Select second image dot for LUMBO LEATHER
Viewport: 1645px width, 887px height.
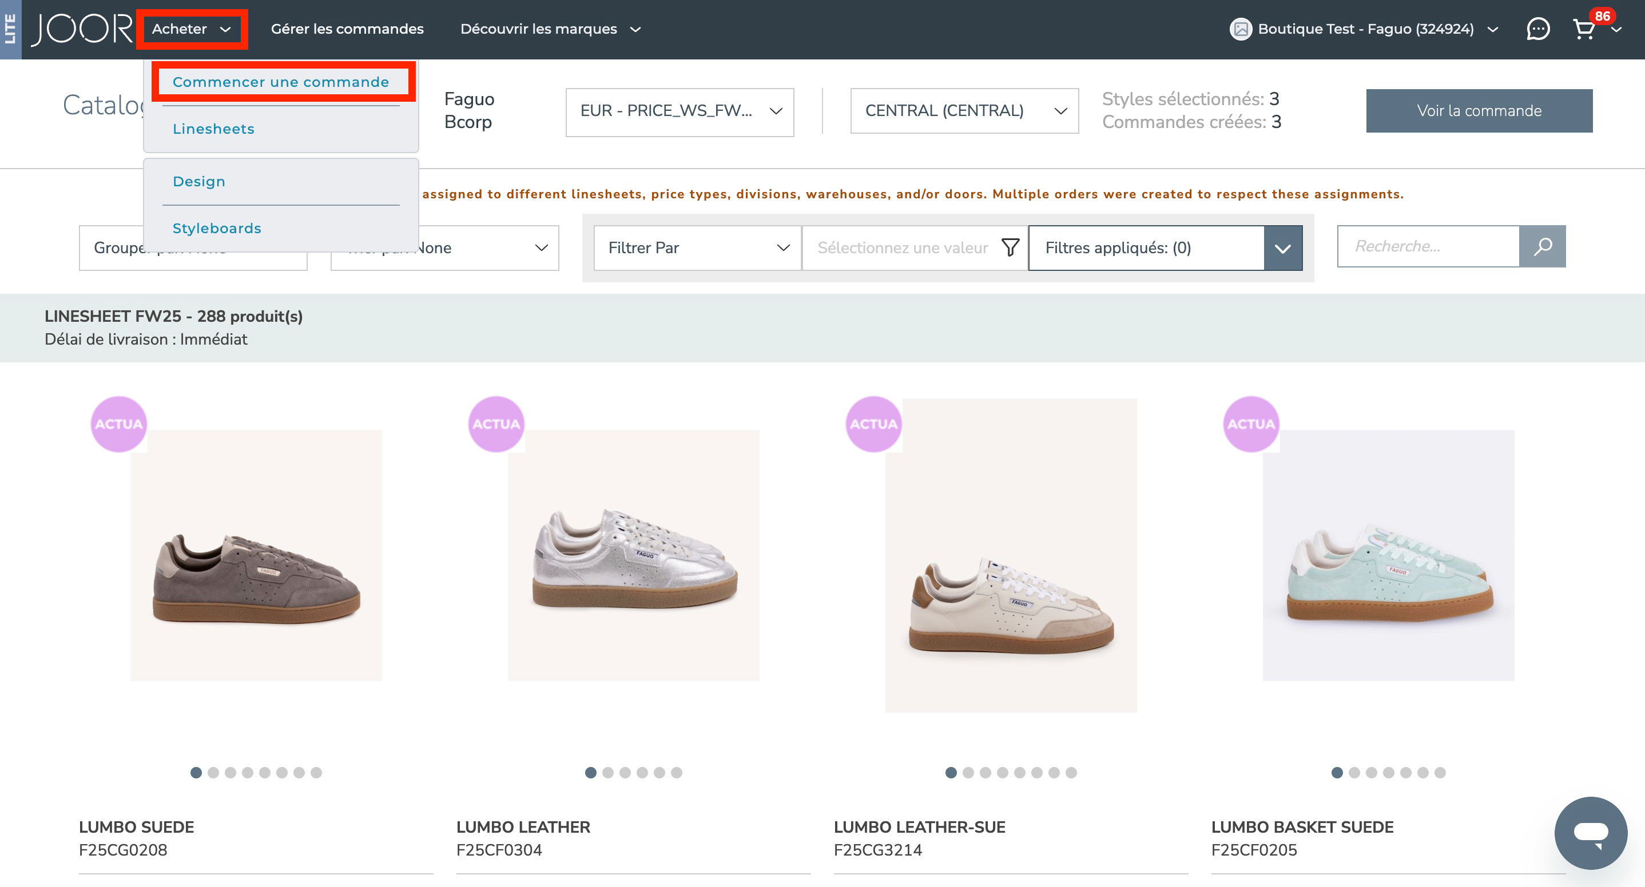click(x=608, y=773)
